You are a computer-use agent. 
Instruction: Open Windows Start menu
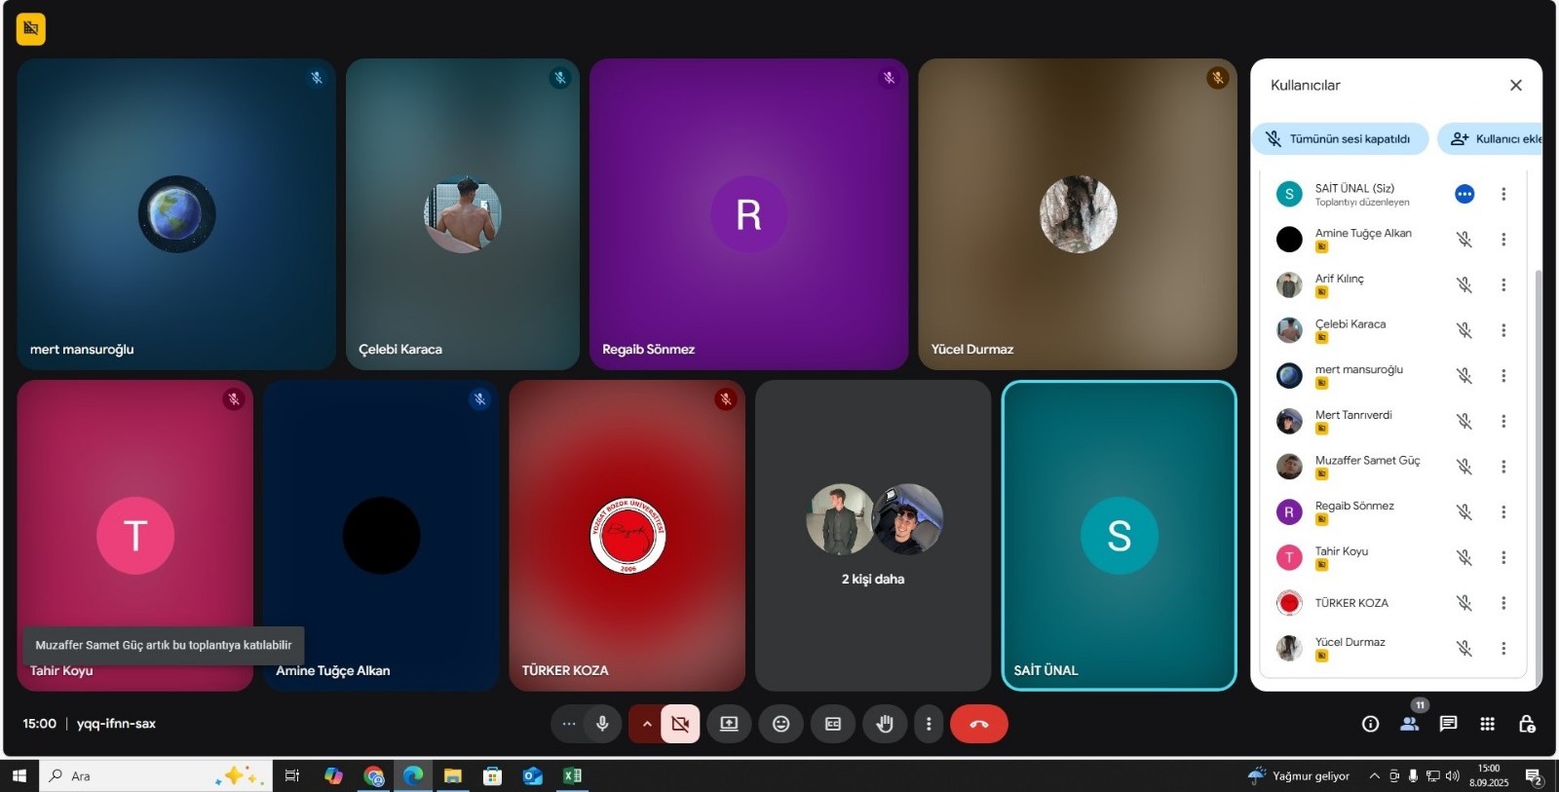(19, 775)
